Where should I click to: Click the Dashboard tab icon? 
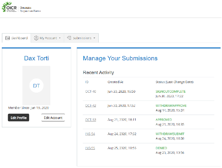coord(7,38)
